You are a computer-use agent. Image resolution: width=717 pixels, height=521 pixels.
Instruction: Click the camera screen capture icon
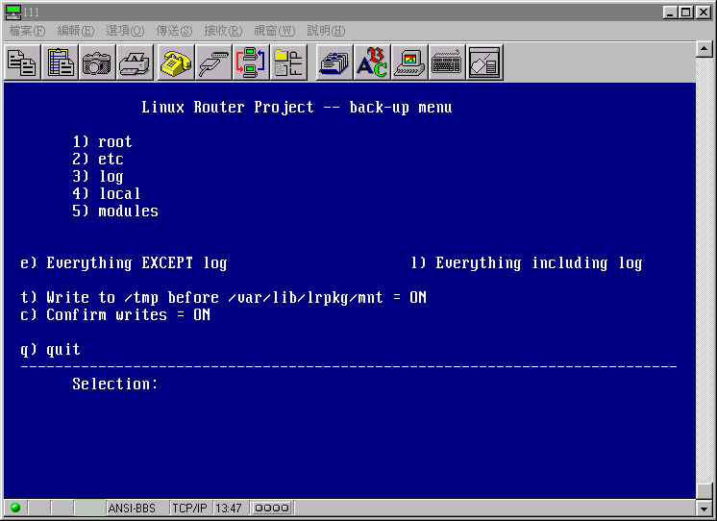coord(97,62)
